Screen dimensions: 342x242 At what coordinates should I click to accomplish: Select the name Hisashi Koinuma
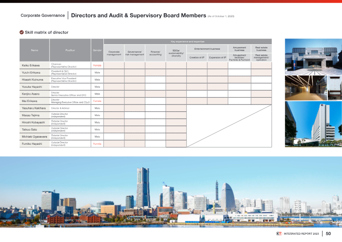pyautogui.click(x=32, y=80)
